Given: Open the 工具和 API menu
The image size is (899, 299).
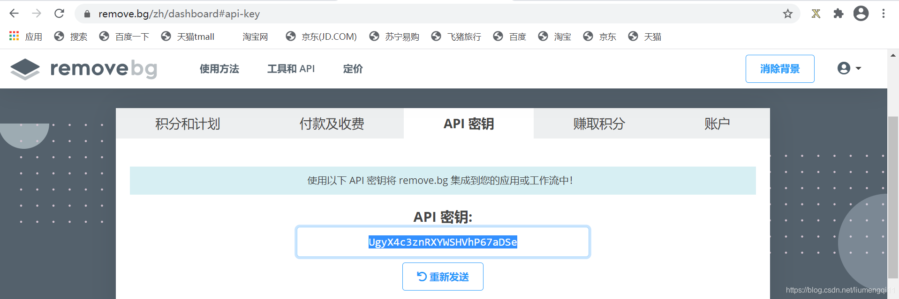Looking at the screenshot, I should click(291, 69).
